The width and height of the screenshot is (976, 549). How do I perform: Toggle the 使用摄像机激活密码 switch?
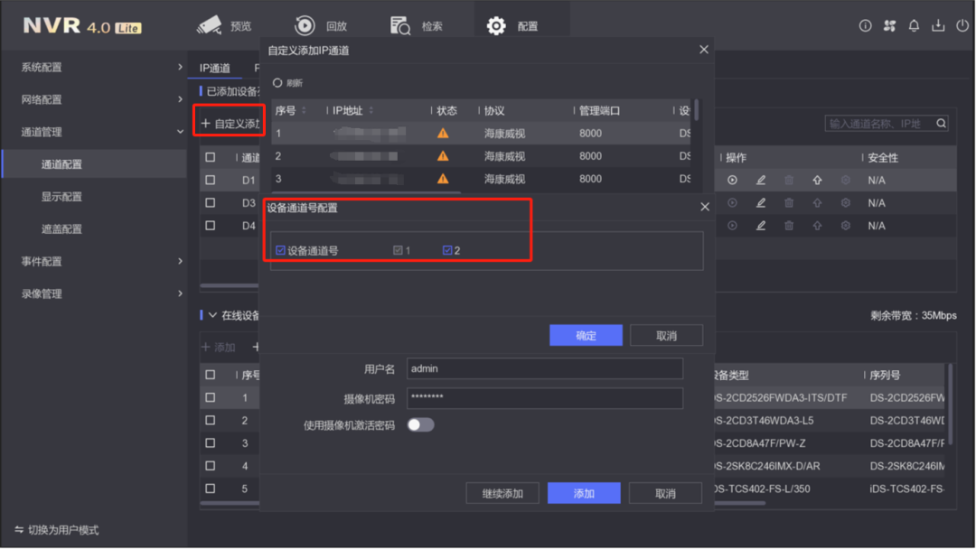click(x=420, y=424)
